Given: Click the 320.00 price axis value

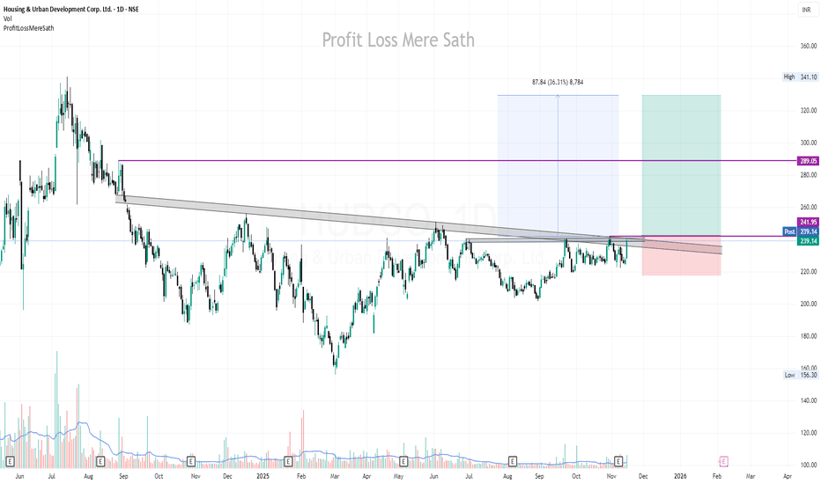Looking at the screenshot, I should point(809,110).
